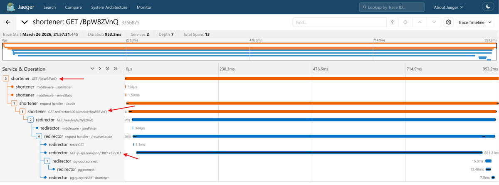Collapse shortener request handler - /:code span
The width and height of the screenshot is (499, 185).
tap(14, 103)
